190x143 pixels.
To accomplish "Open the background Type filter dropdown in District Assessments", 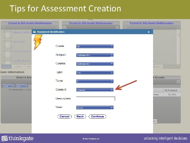I will (x=22, y=86).
